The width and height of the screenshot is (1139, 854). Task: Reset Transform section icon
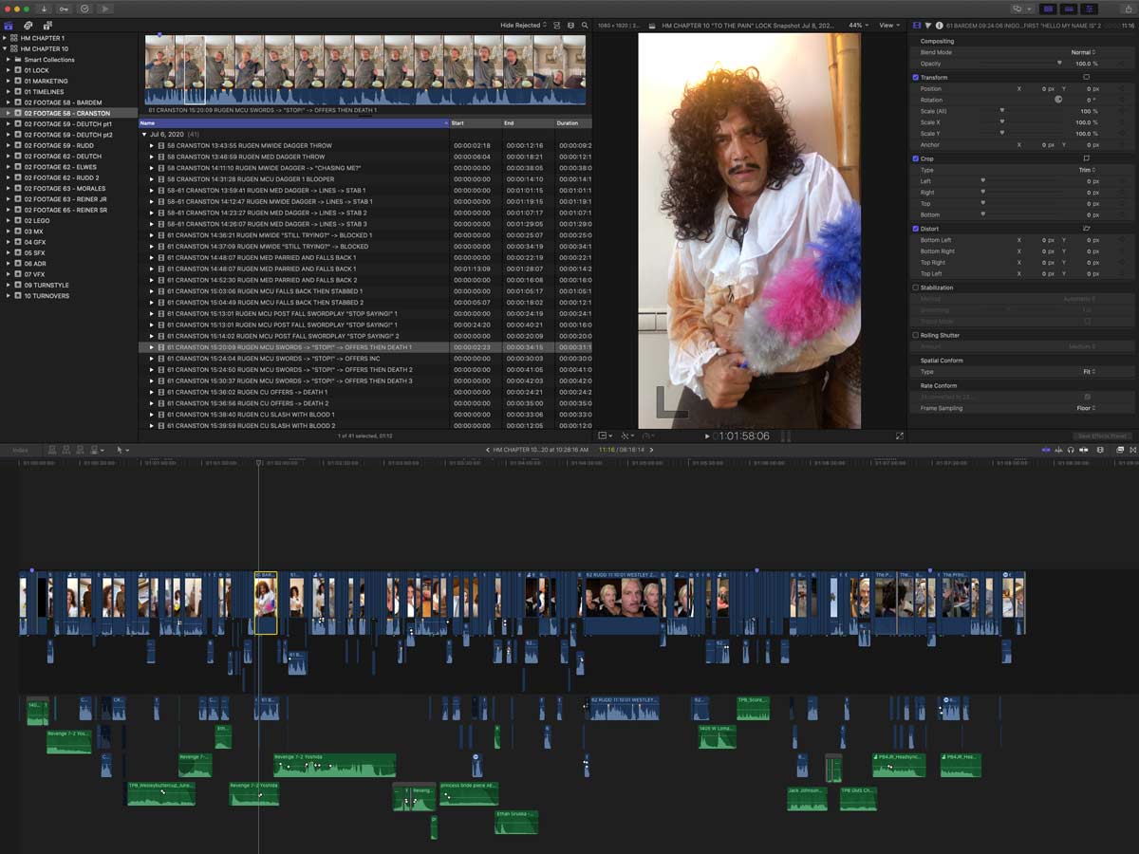[1086, 77]
